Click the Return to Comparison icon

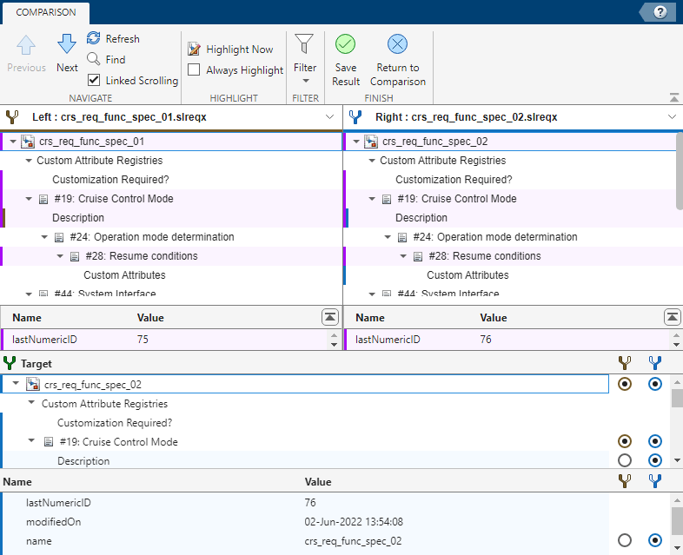tap(397, 45)
